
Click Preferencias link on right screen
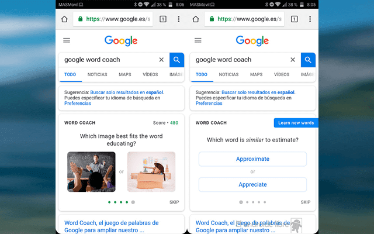click(209, 104)
